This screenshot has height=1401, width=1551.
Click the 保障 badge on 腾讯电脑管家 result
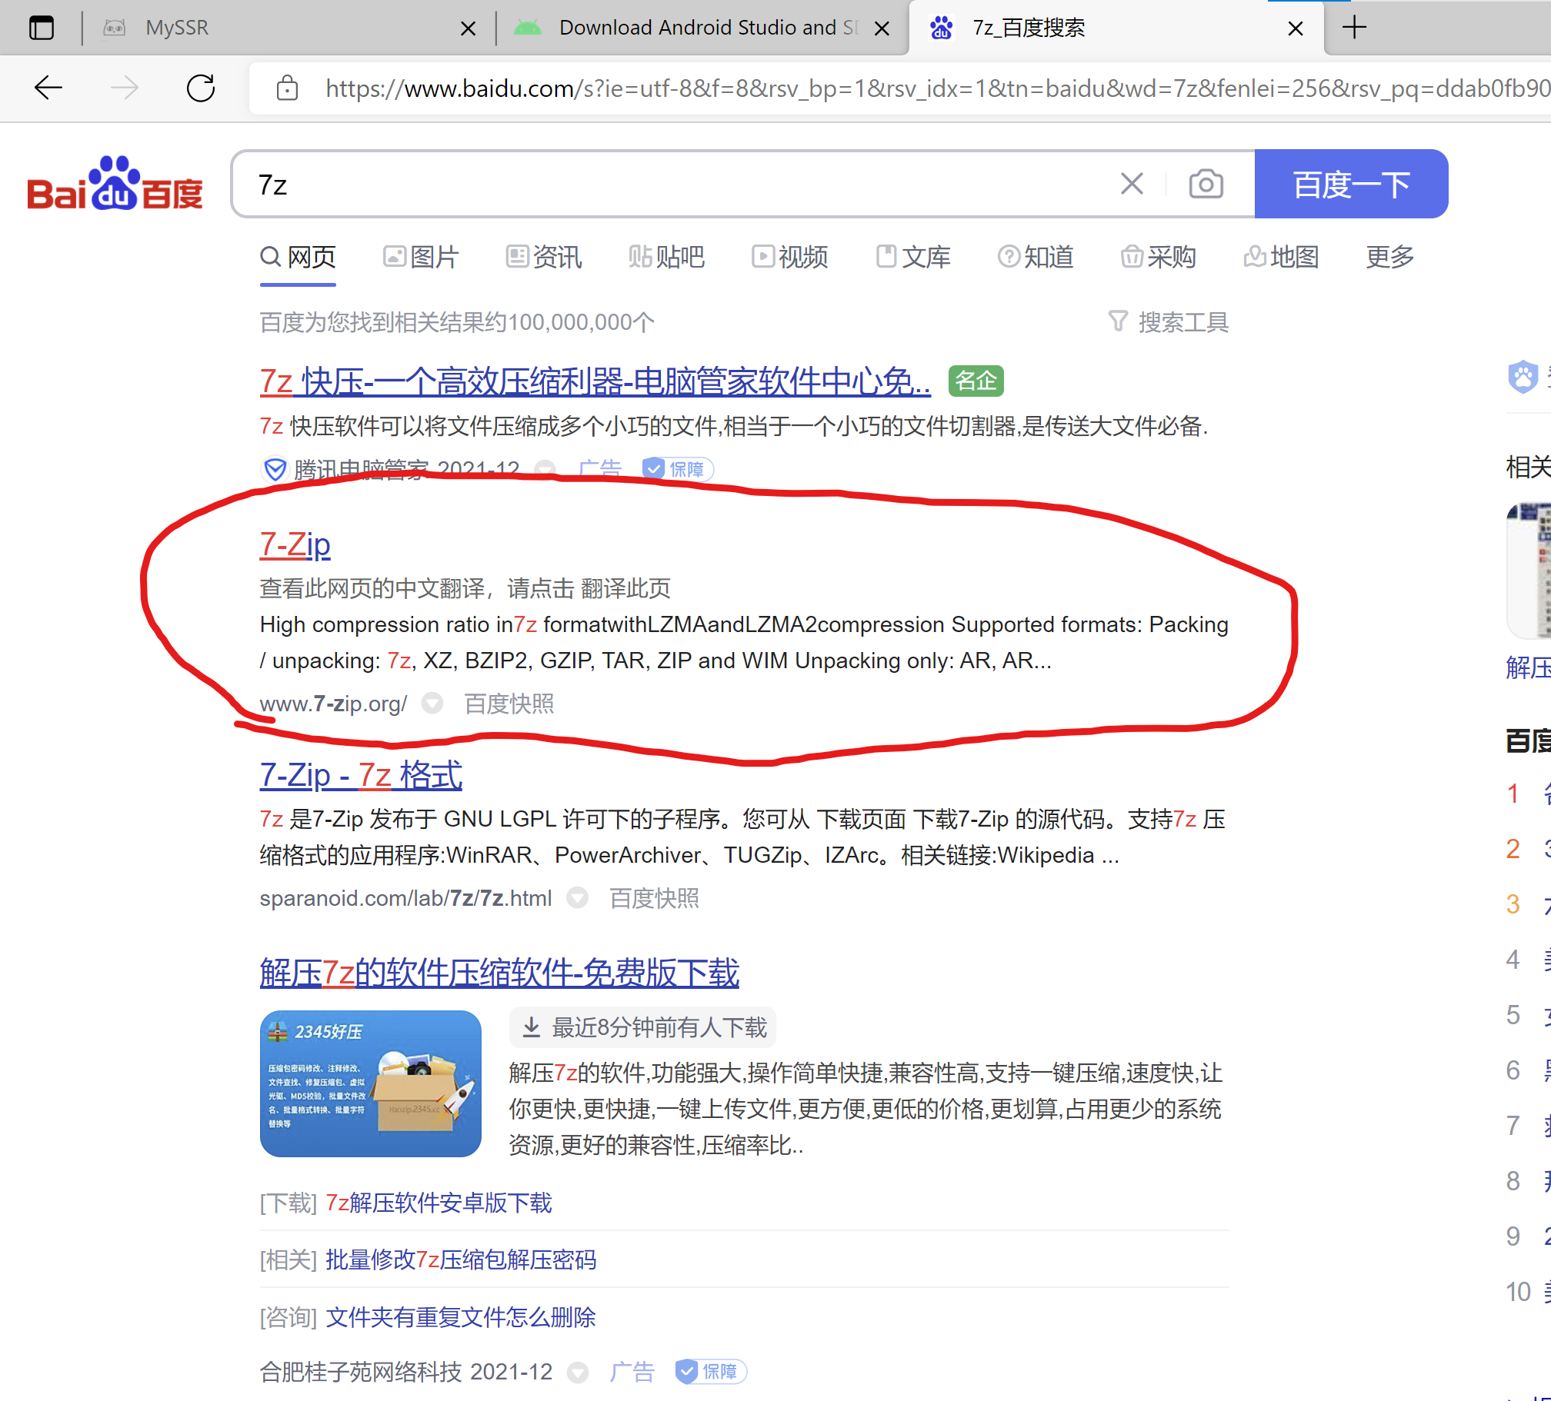(678, 469)
